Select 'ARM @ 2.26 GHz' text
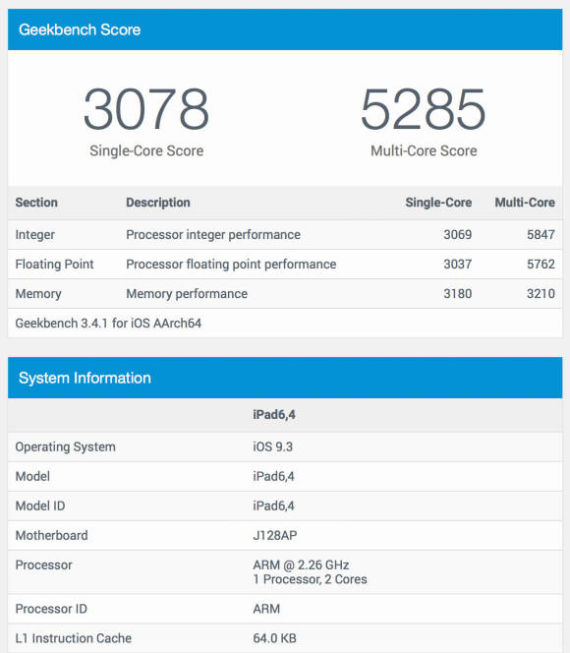 pyautogui.click(x=301, y=565)
